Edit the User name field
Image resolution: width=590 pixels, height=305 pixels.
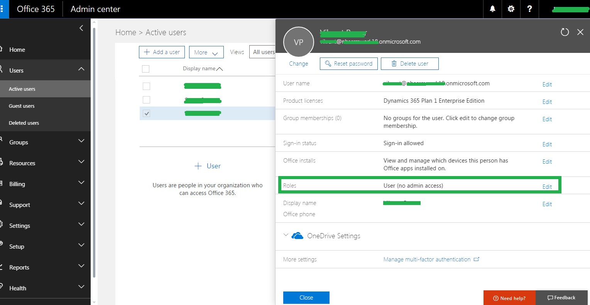[x=547, y=84]
